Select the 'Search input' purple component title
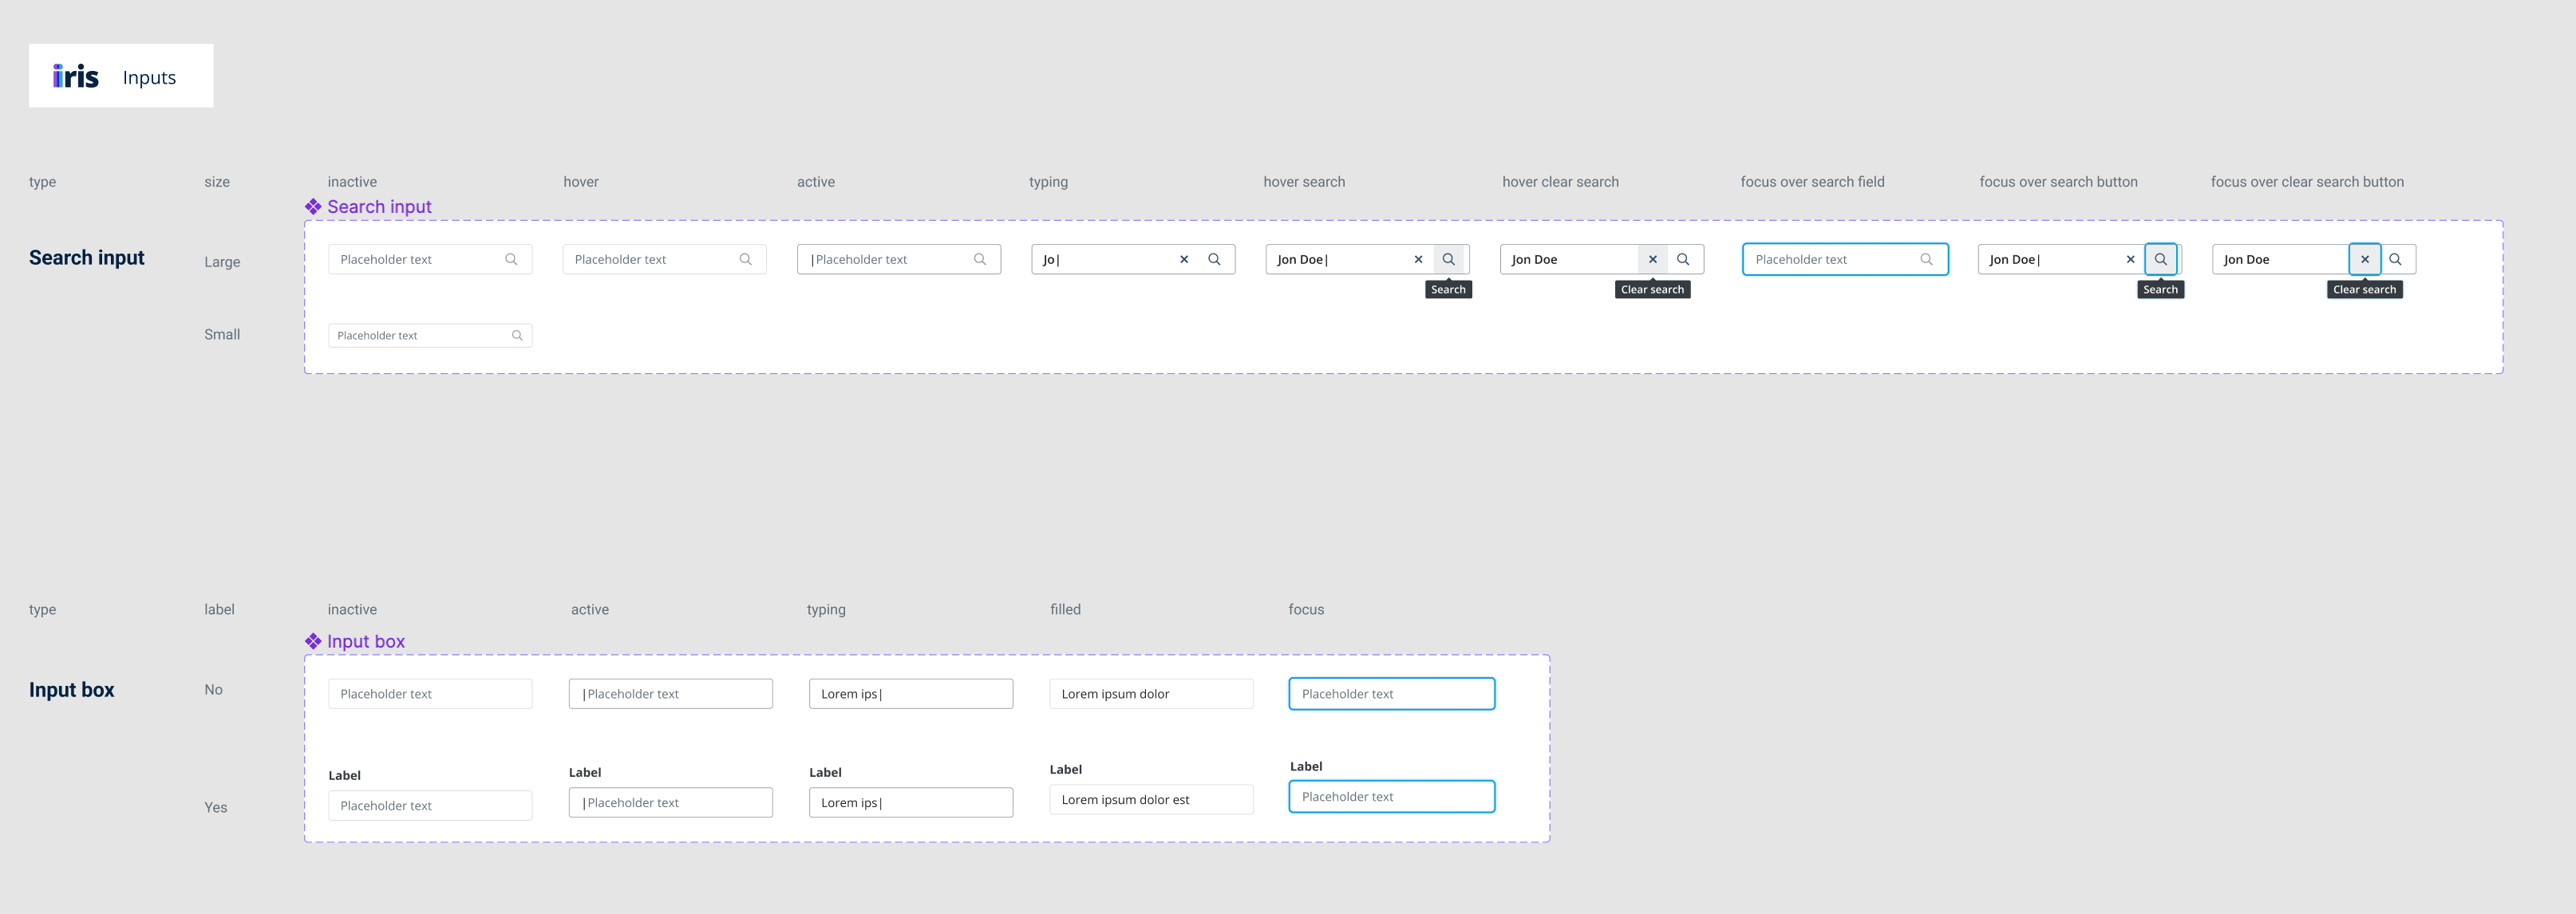This screenshot has height=914, width=2576. [379, 207]
